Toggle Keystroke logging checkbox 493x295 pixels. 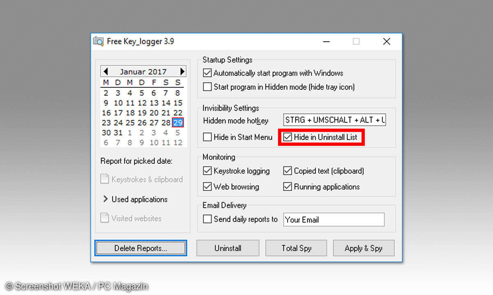(207, 171)
